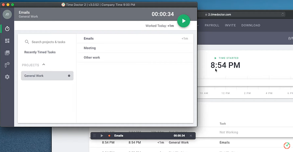
Task: Open the settings gear in sidebar
Action: click(7, 77)
